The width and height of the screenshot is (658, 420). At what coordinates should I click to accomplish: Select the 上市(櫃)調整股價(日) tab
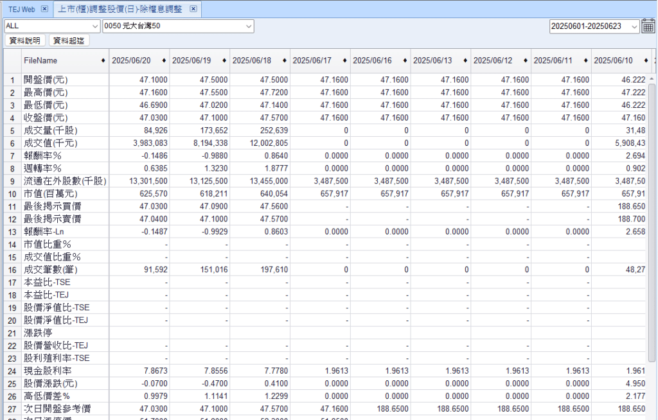[x=120, y=9]
